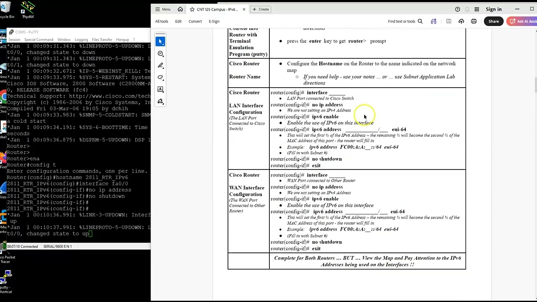Select the Tftpd64 desktop shortcut
537x302 pixels.
tap(28, 10)
